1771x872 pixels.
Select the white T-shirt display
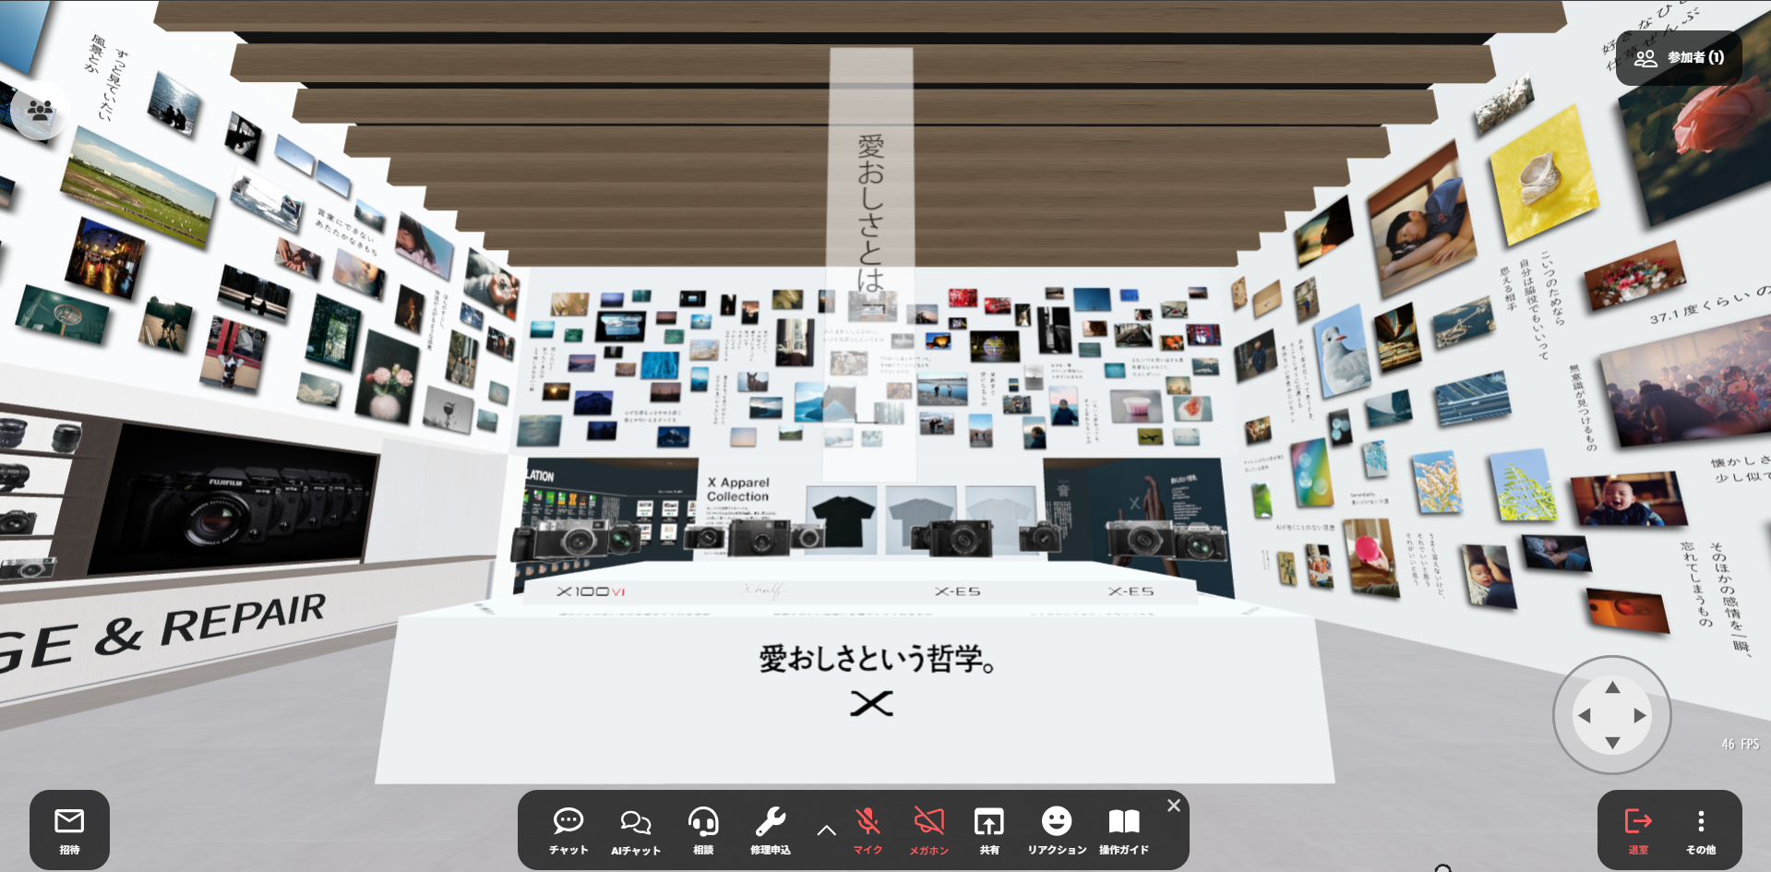pyautogui.click(x=999, y=520)
